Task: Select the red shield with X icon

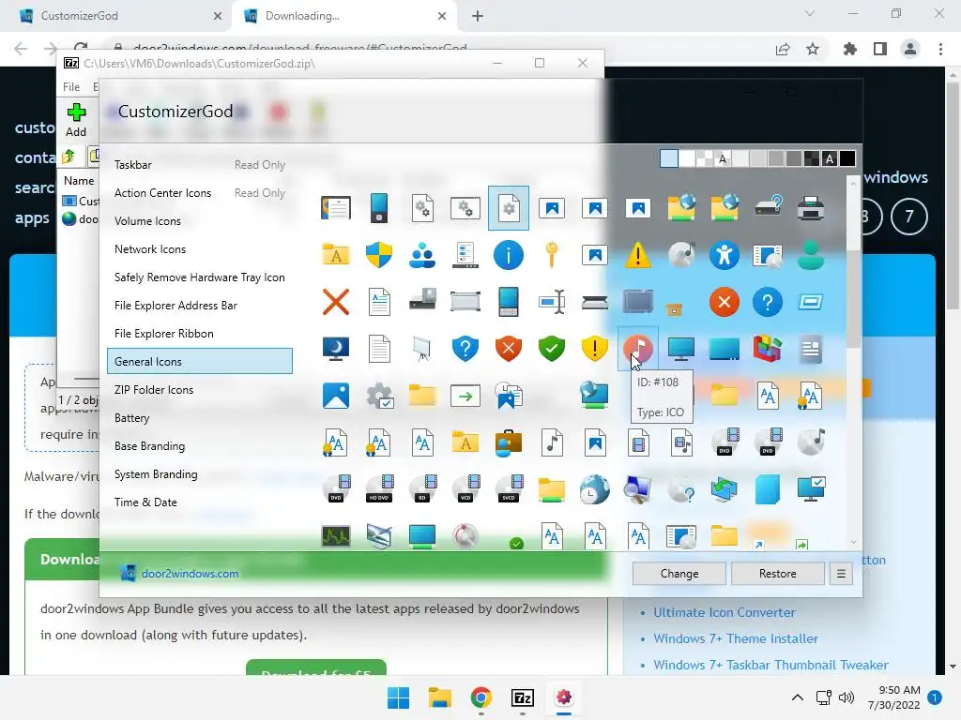Action: pos(508,349)
